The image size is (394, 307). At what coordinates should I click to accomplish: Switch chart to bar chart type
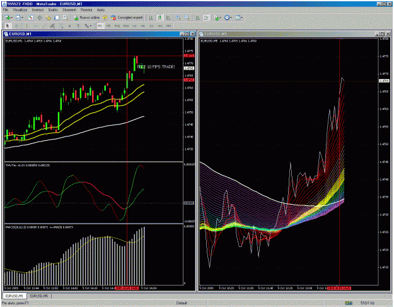(x=151, y=18)
